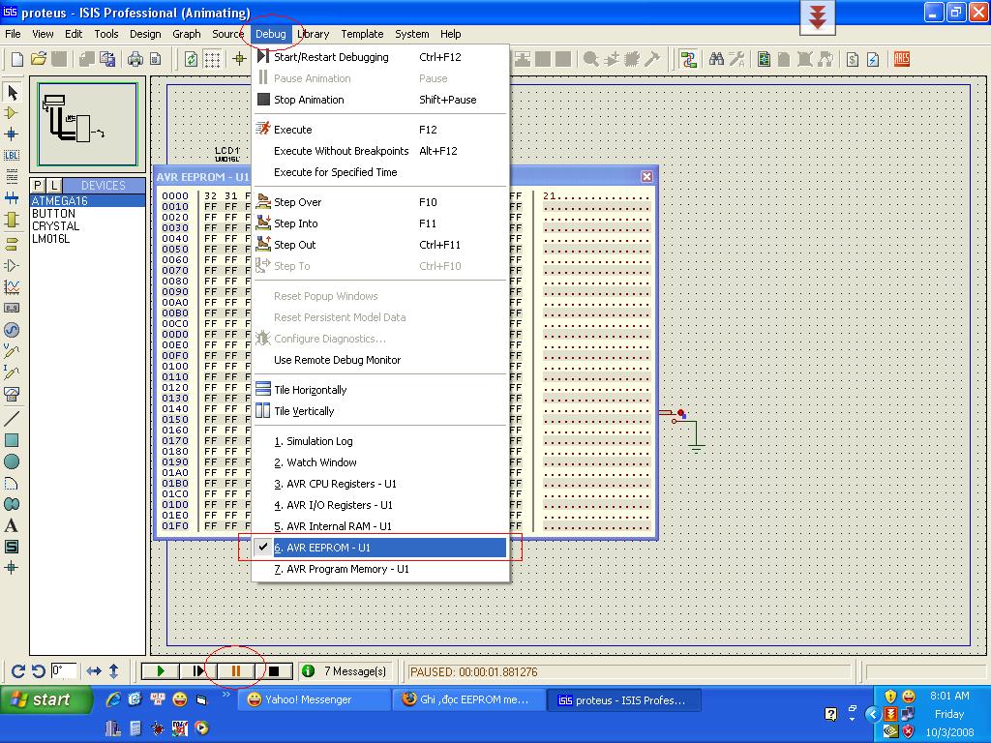Expand the System menu
The width and height of the screenshot is (991, 743).
(411, 34)
